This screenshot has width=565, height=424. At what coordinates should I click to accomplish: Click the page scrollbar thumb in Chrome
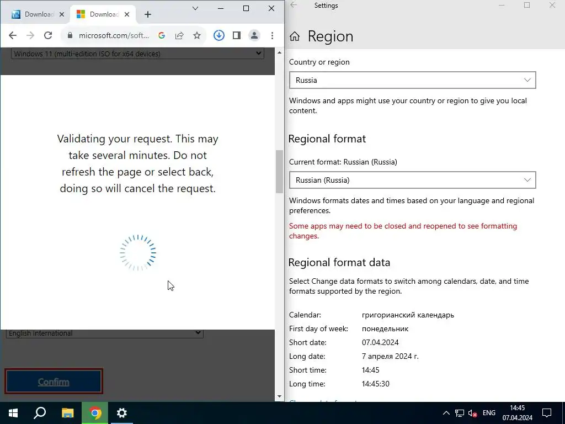tap(279, 172)
